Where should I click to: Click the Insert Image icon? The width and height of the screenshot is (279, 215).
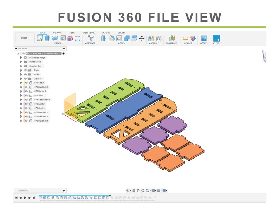(x=204, y=38)
